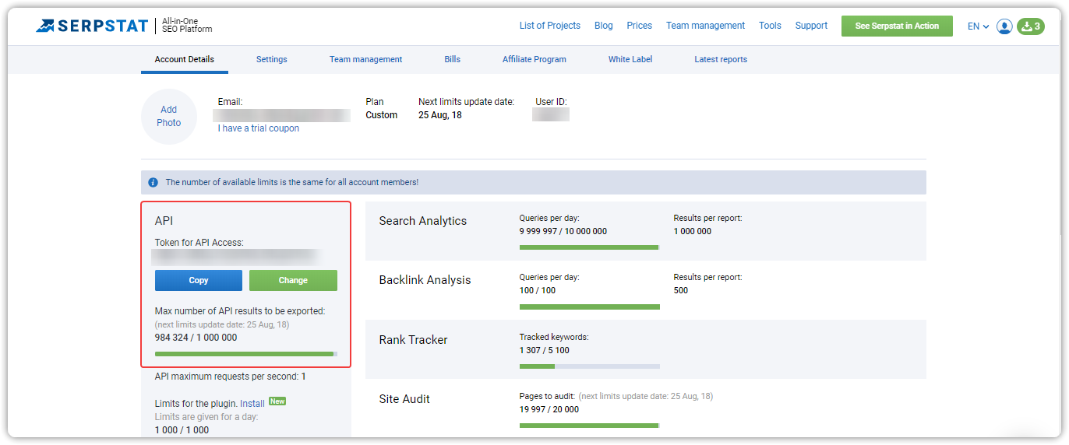Click the I have a trial coupon link

(259, 128)
